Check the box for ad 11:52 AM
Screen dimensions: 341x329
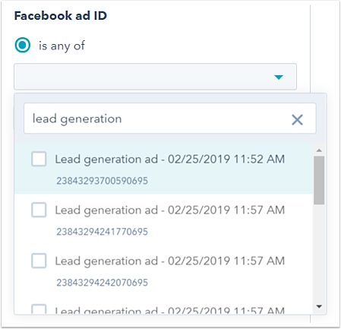tap(39, 159)
